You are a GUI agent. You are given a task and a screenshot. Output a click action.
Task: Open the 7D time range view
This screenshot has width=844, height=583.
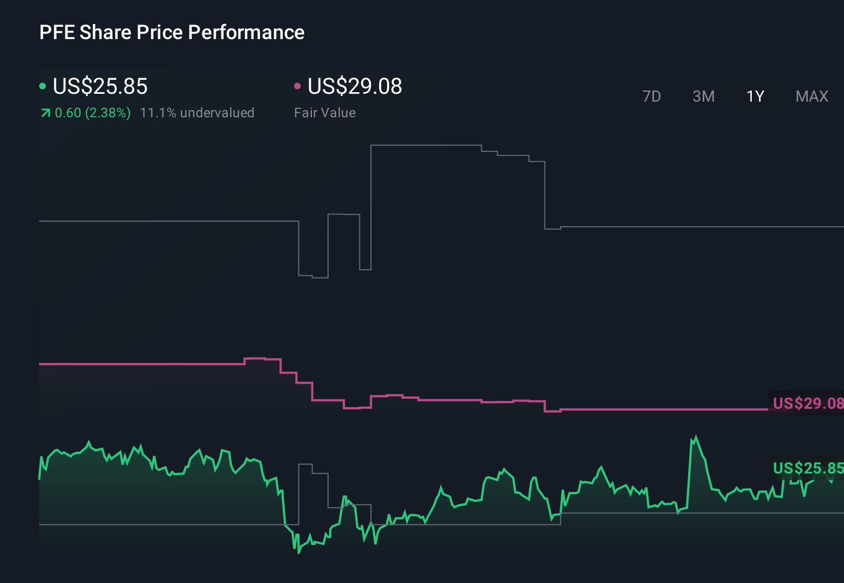652,96
